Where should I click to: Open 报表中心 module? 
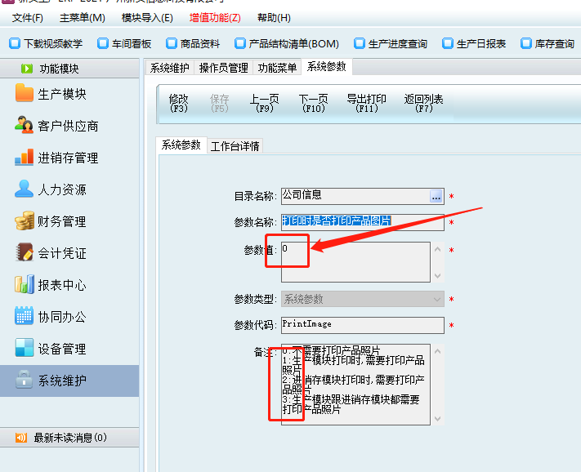click(61, 285)
